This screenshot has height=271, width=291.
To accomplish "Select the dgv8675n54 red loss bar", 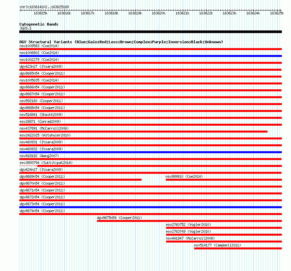I will coord(190,221).
